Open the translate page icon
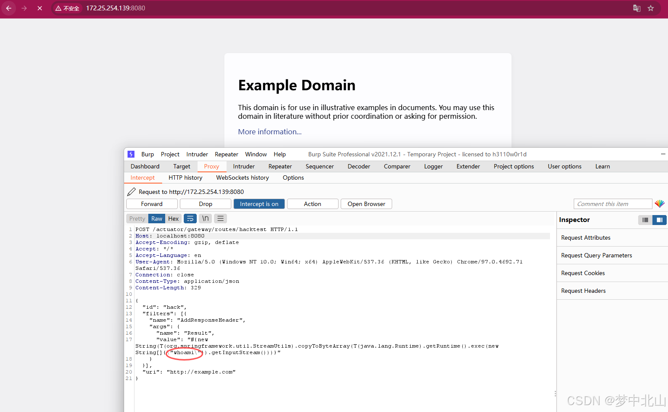The image size is (668, 412). pyautogui.click(x=636, y=8)
